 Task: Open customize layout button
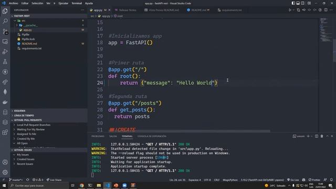click(309, 3)
